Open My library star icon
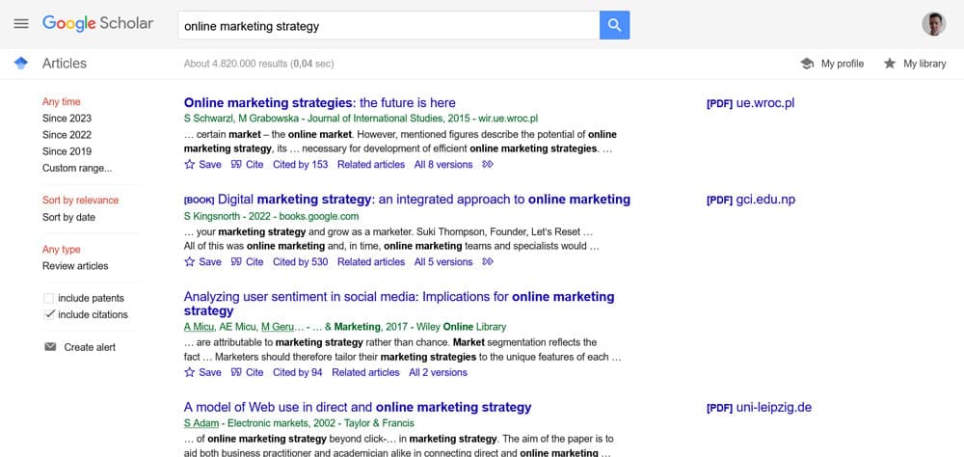The image size is (964, 457). [889, 64]
